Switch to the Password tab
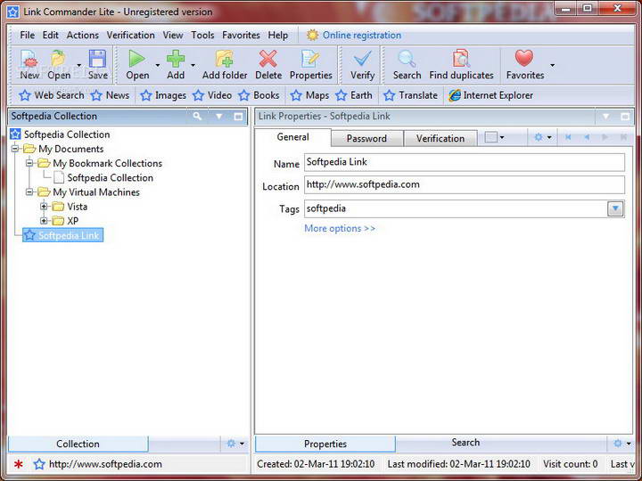642x481 pixels. (366, 138)
